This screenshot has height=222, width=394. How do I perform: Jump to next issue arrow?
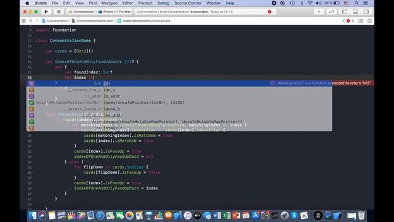click(353, 21)
